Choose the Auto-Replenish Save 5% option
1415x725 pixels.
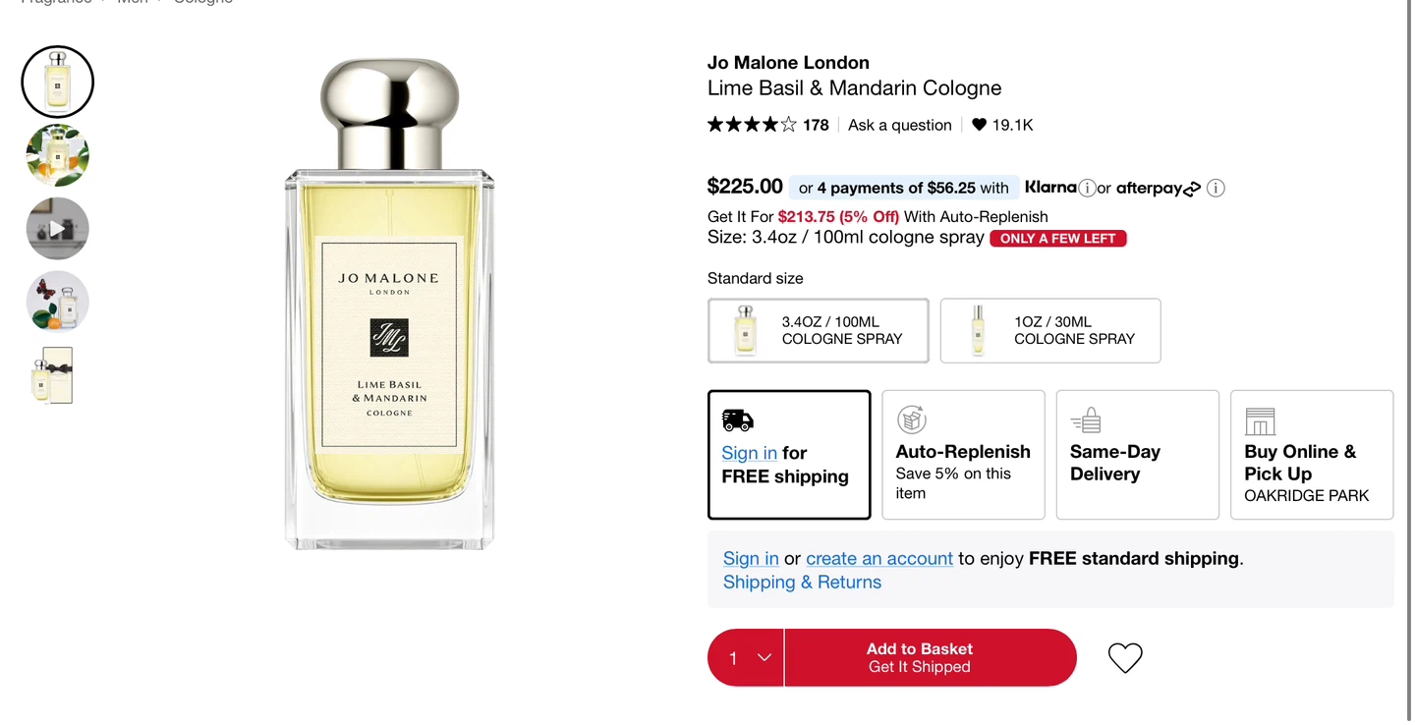coord(963,455)
